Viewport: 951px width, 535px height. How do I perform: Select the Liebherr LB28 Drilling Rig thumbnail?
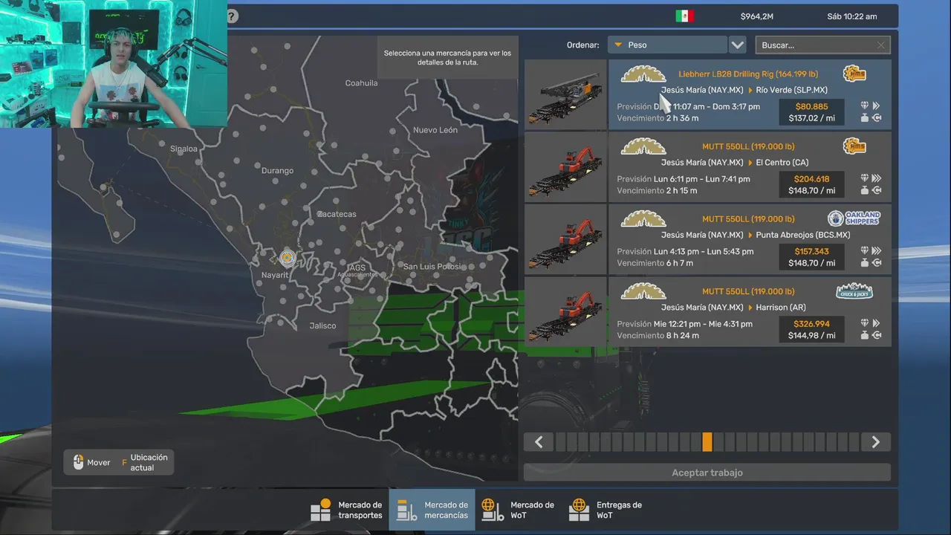(565, 94)
